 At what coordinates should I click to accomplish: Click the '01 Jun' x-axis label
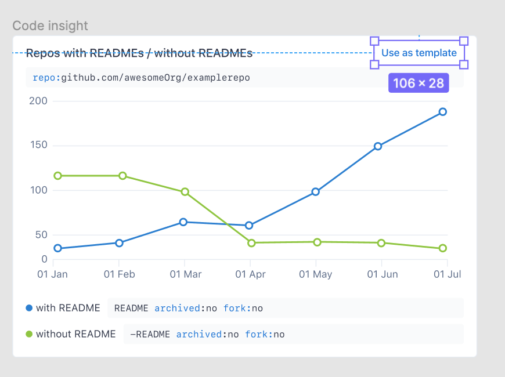pyautogui.click(x=383, y=274)
